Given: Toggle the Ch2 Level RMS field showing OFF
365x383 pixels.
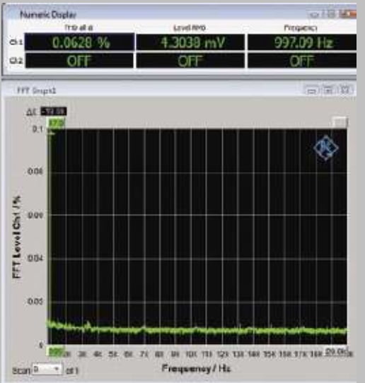Looking at the screenshot, I should (190, 61).
